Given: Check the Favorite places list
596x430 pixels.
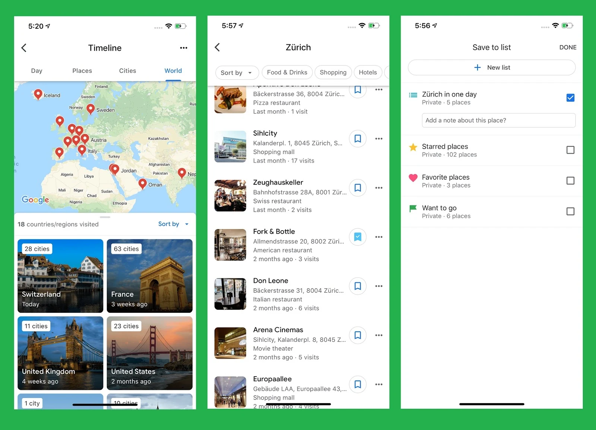Looking at the screenshot, I should click(570, 181).
